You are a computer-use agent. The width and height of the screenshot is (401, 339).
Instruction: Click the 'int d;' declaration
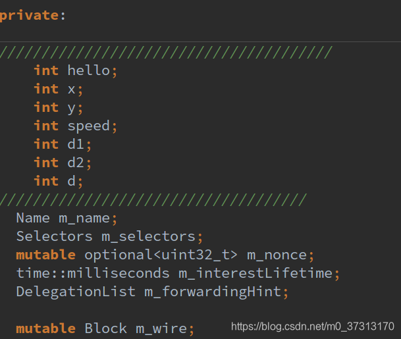[x=59, y=181]
